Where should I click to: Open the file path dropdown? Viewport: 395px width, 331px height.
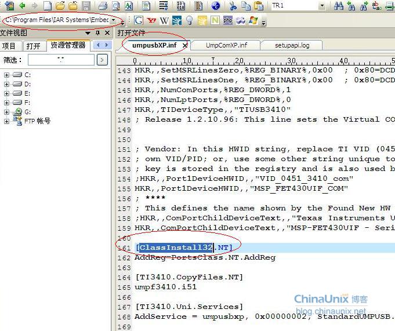(x=113, y=20)
